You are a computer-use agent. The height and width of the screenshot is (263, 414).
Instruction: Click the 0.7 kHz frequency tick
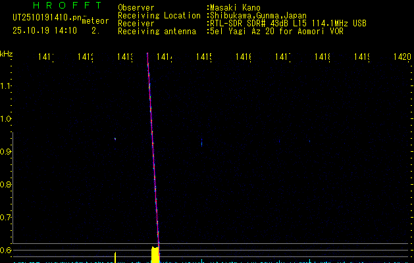point(7,218)
